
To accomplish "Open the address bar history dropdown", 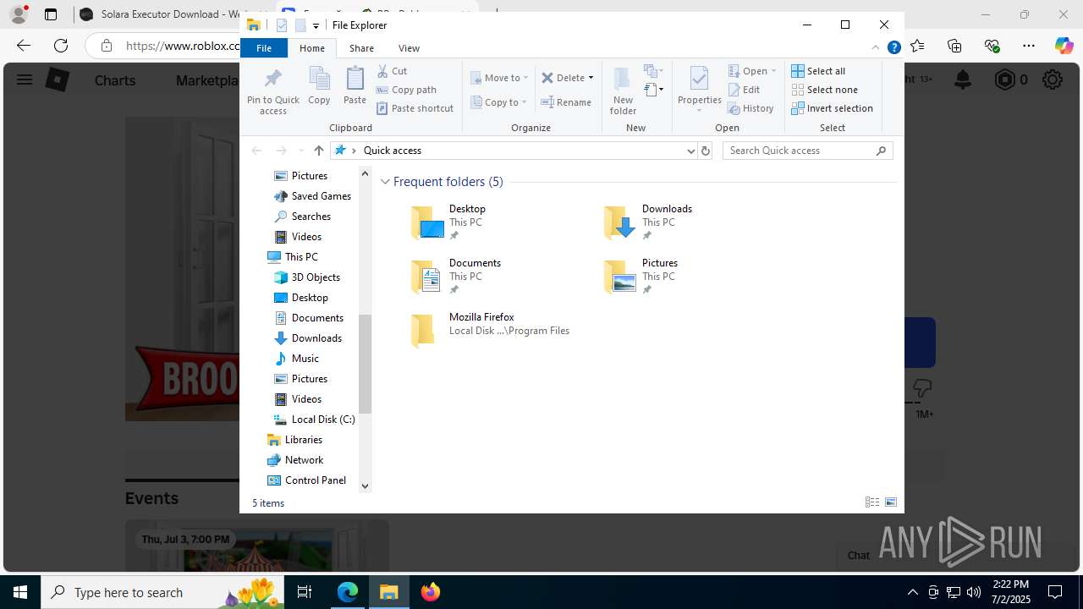I will 690,151.
